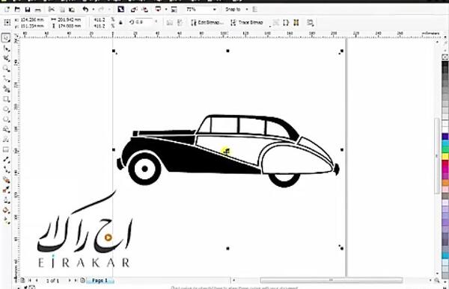Toggle mirror vertically button

pyautogui.click(x=180, y=22)
